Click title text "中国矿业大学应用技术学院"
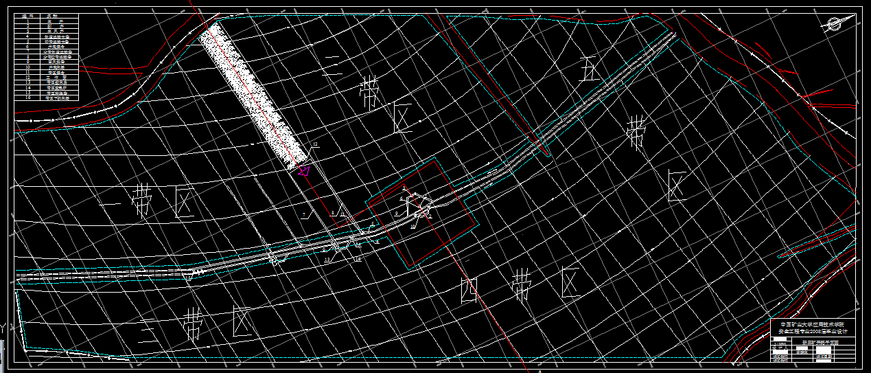 pos(813,324)
